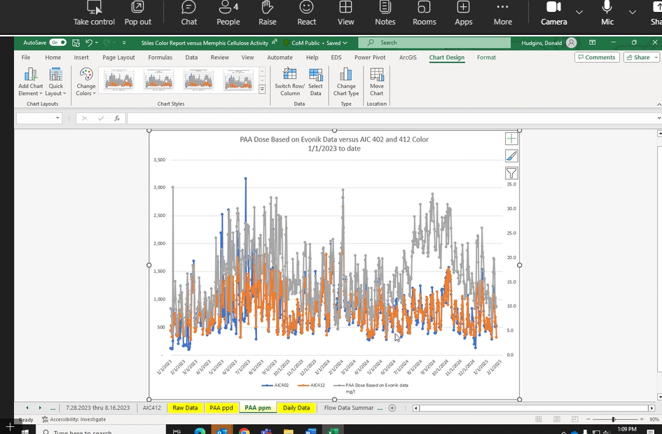Open the Name Box dropdown arrow
Image resolution: width=662 pixels, height=434 pixels.
58,118
